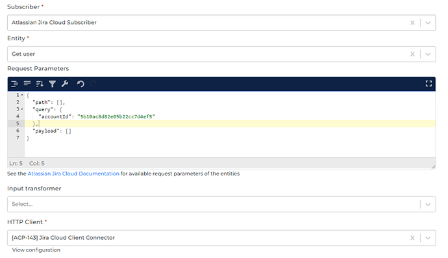Click the wrench repair JSON icon
Viewport: 448px width, 258px height.
(65, 84)
